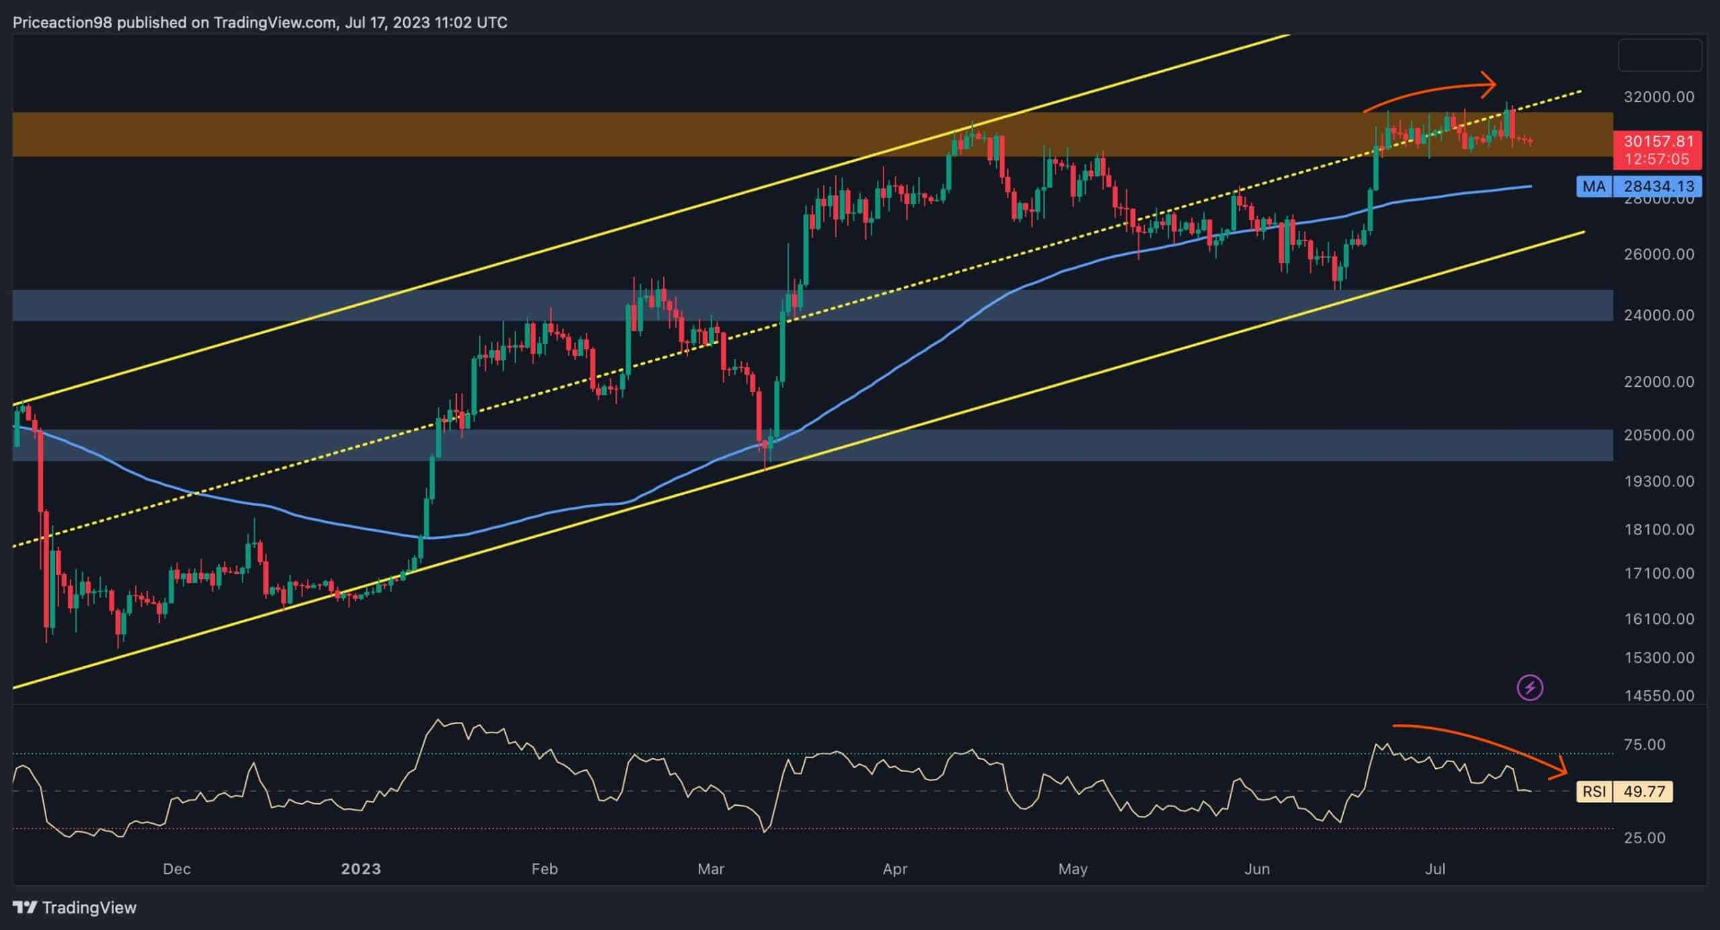Click the 24000.00 price axis label
The image size is (1720, 930).
tap(1659, 315)
